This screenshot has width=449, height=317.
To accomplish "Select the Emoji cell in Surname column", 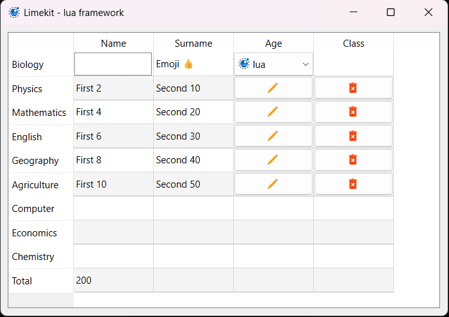I will (193, 64).
